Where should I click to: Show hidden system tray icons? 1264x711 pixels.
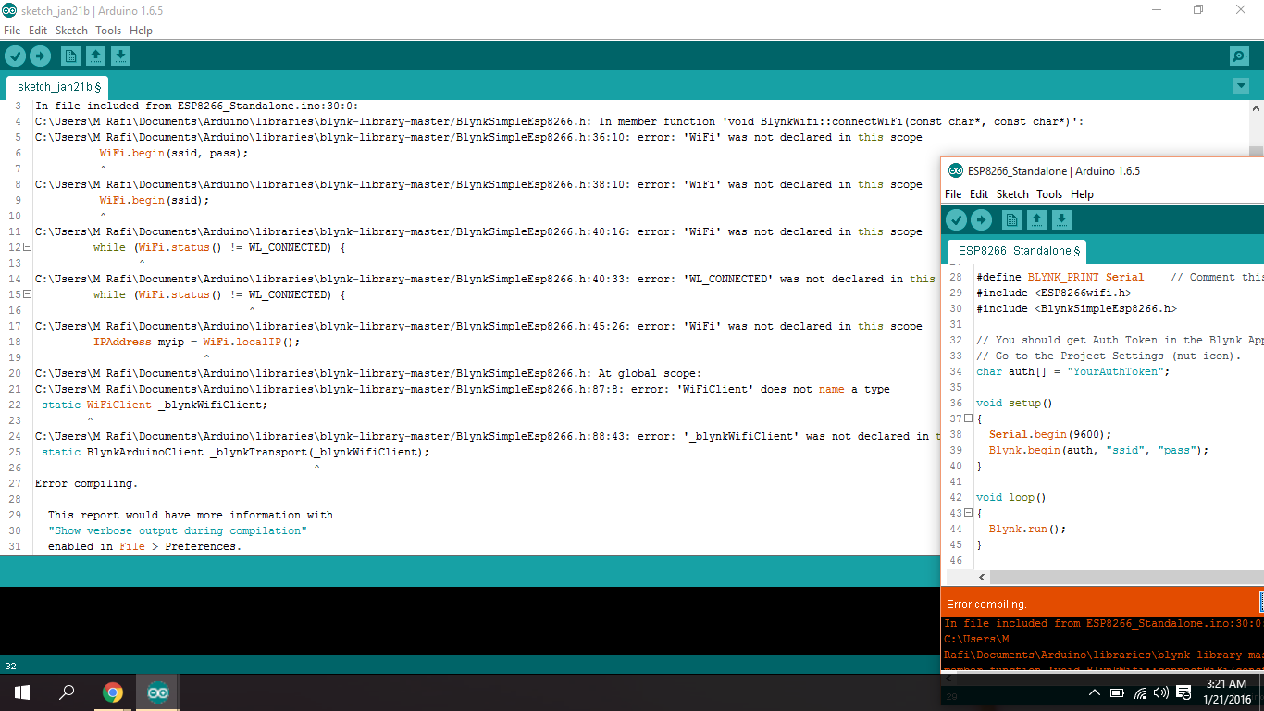[x=1095, y=692]
